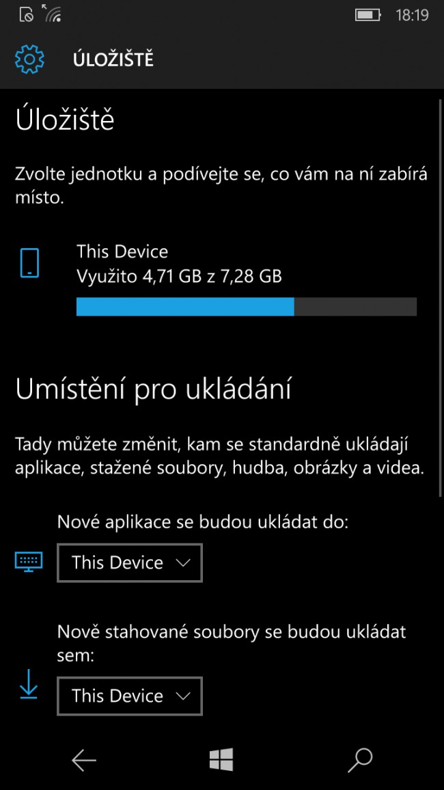The height and width of the screenshot is (790, 444).
Task: Tap the Využito 4,71 GB z 7,28 GB line
Action: point(179,276)
